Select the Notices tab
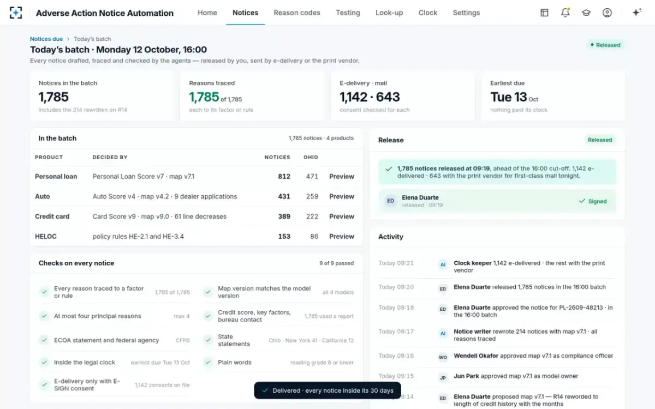Viewport: 655px width, 409px height. (x=245, y=13)
